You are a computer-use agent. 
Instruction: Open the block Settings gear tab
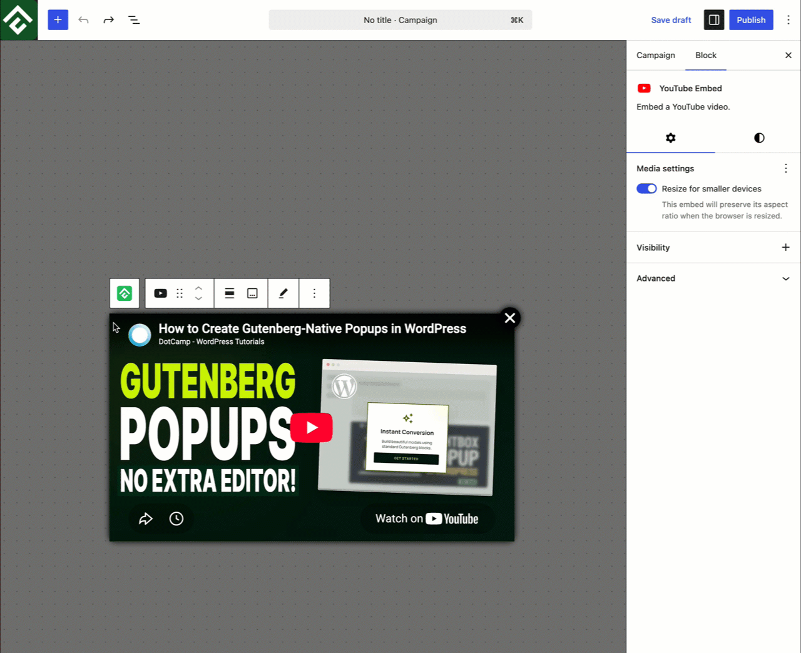(671, 138)
